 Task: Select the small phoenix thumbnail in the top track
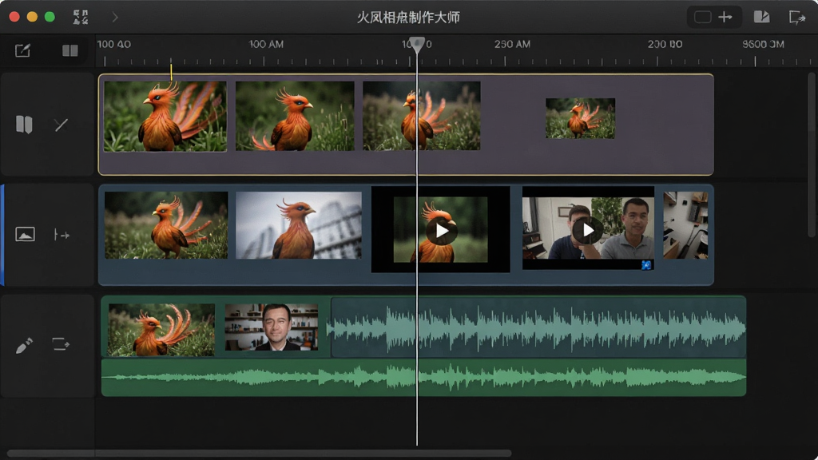pos(580,118)
